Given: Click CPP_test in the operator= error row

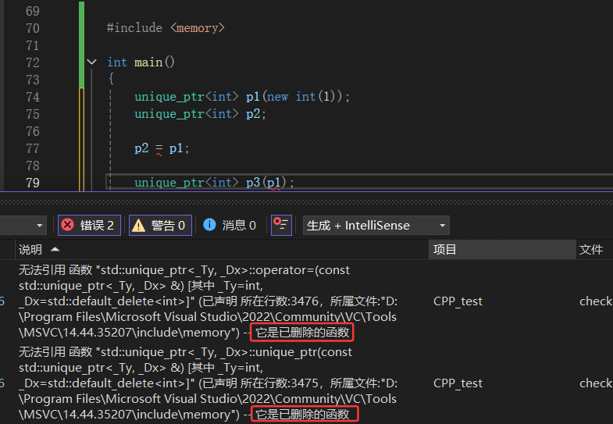Looking at the screenshot, I should click(x=458, y=301).
